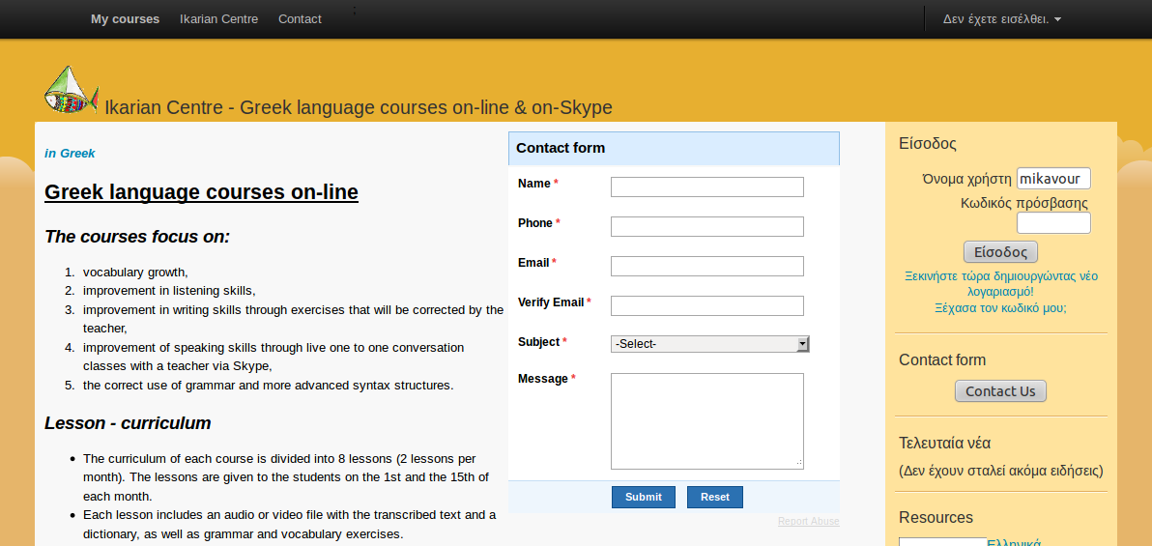The height and width of the screenshot is (546, 1152).
Task: Focus the Name input field
Action: click(706, 187)
